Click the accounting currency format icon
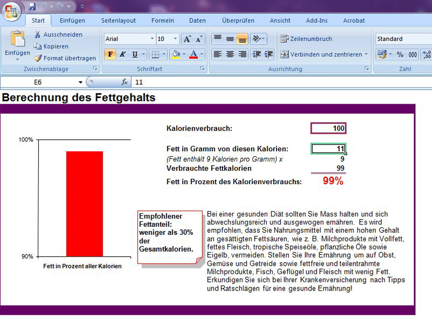The image size is (432, 324). click(x=382, y=55)
